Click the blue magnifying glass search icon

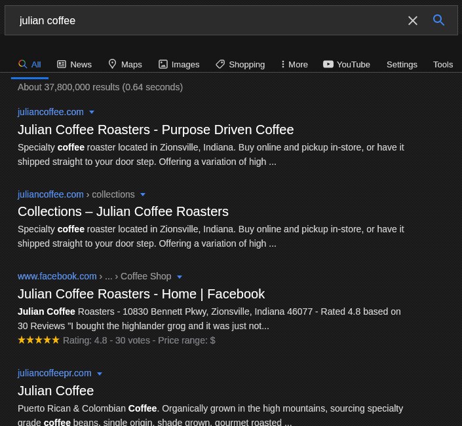point(438,20)
